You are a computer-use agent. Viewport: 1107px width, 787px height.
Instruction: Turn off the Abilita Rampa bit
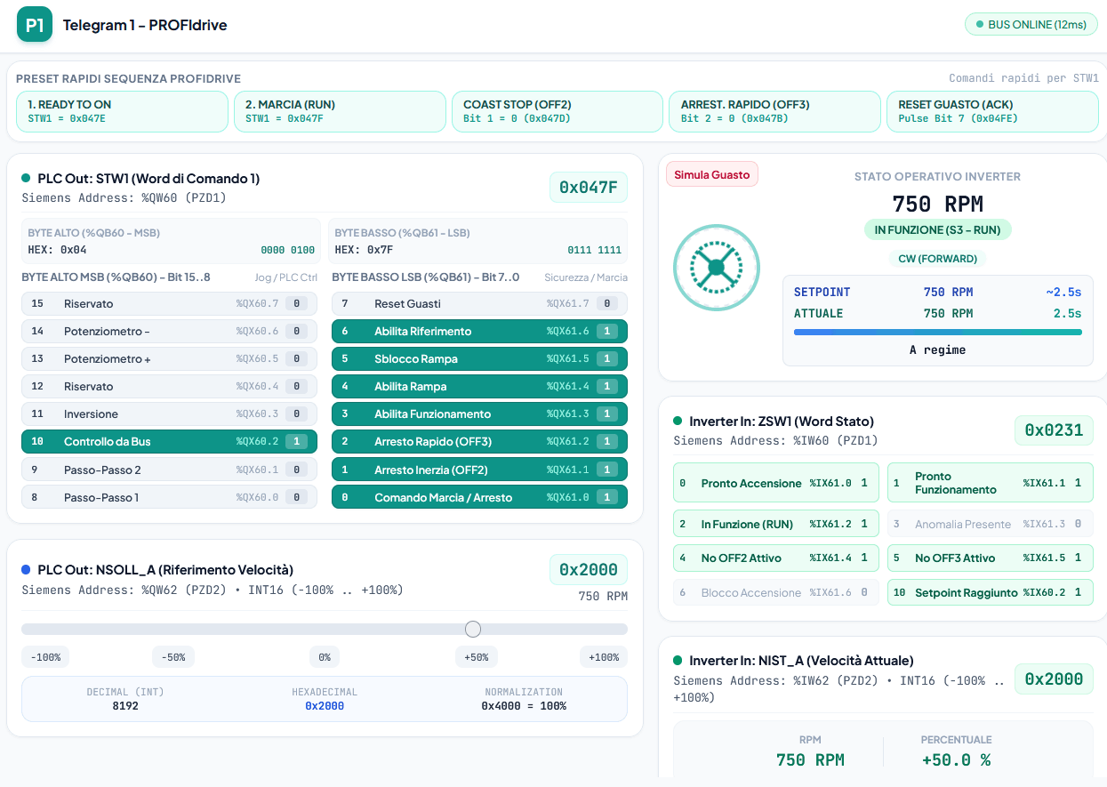(479, 387)
